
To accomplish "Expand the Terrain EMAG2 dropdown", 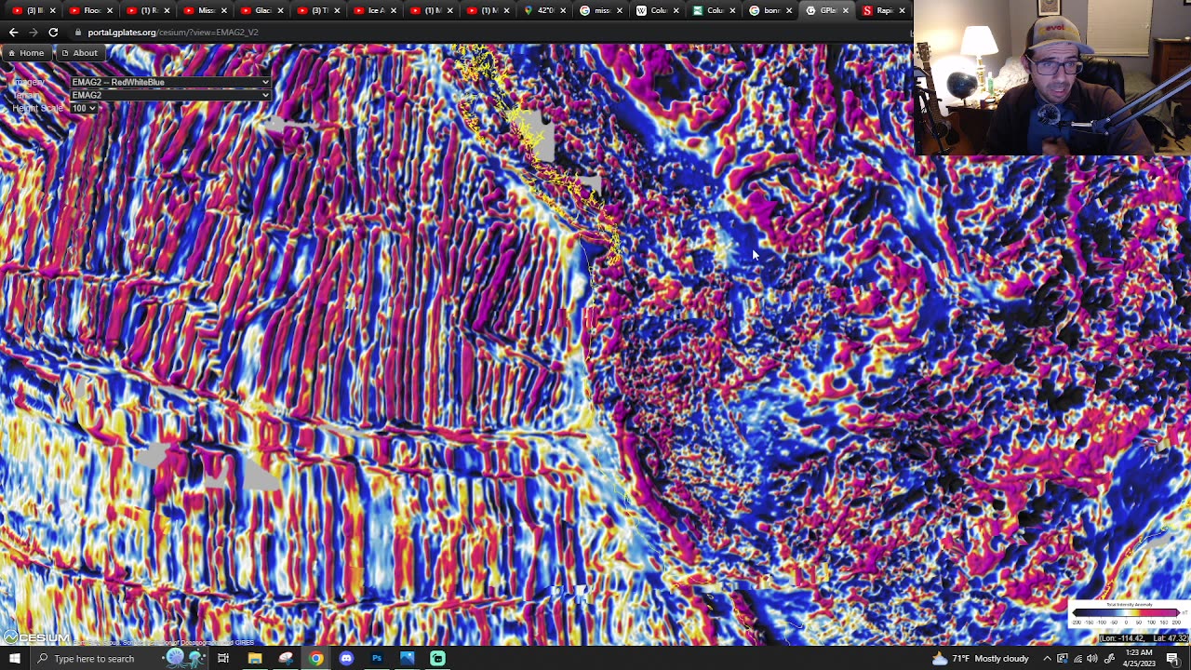I will pos(170,95).
